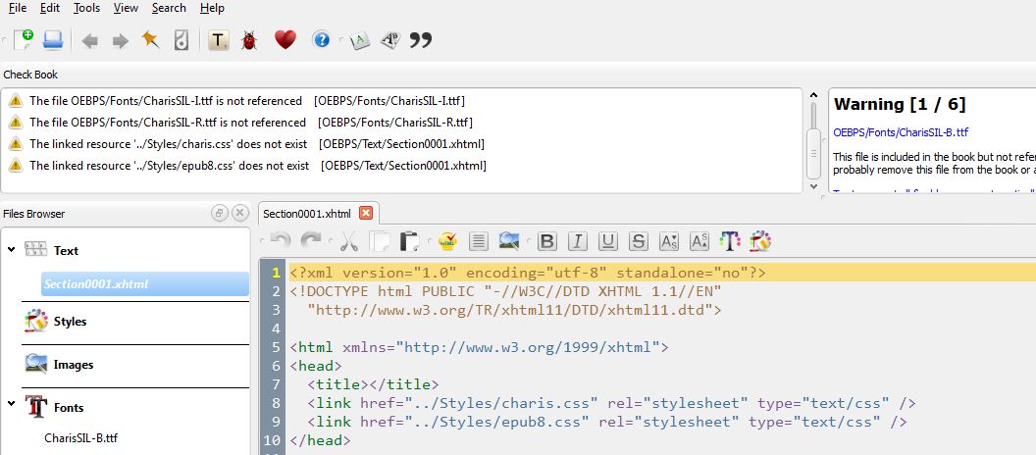Apply strikethrough with the S icon
The image size is (1036, 455).
point(639,241)
